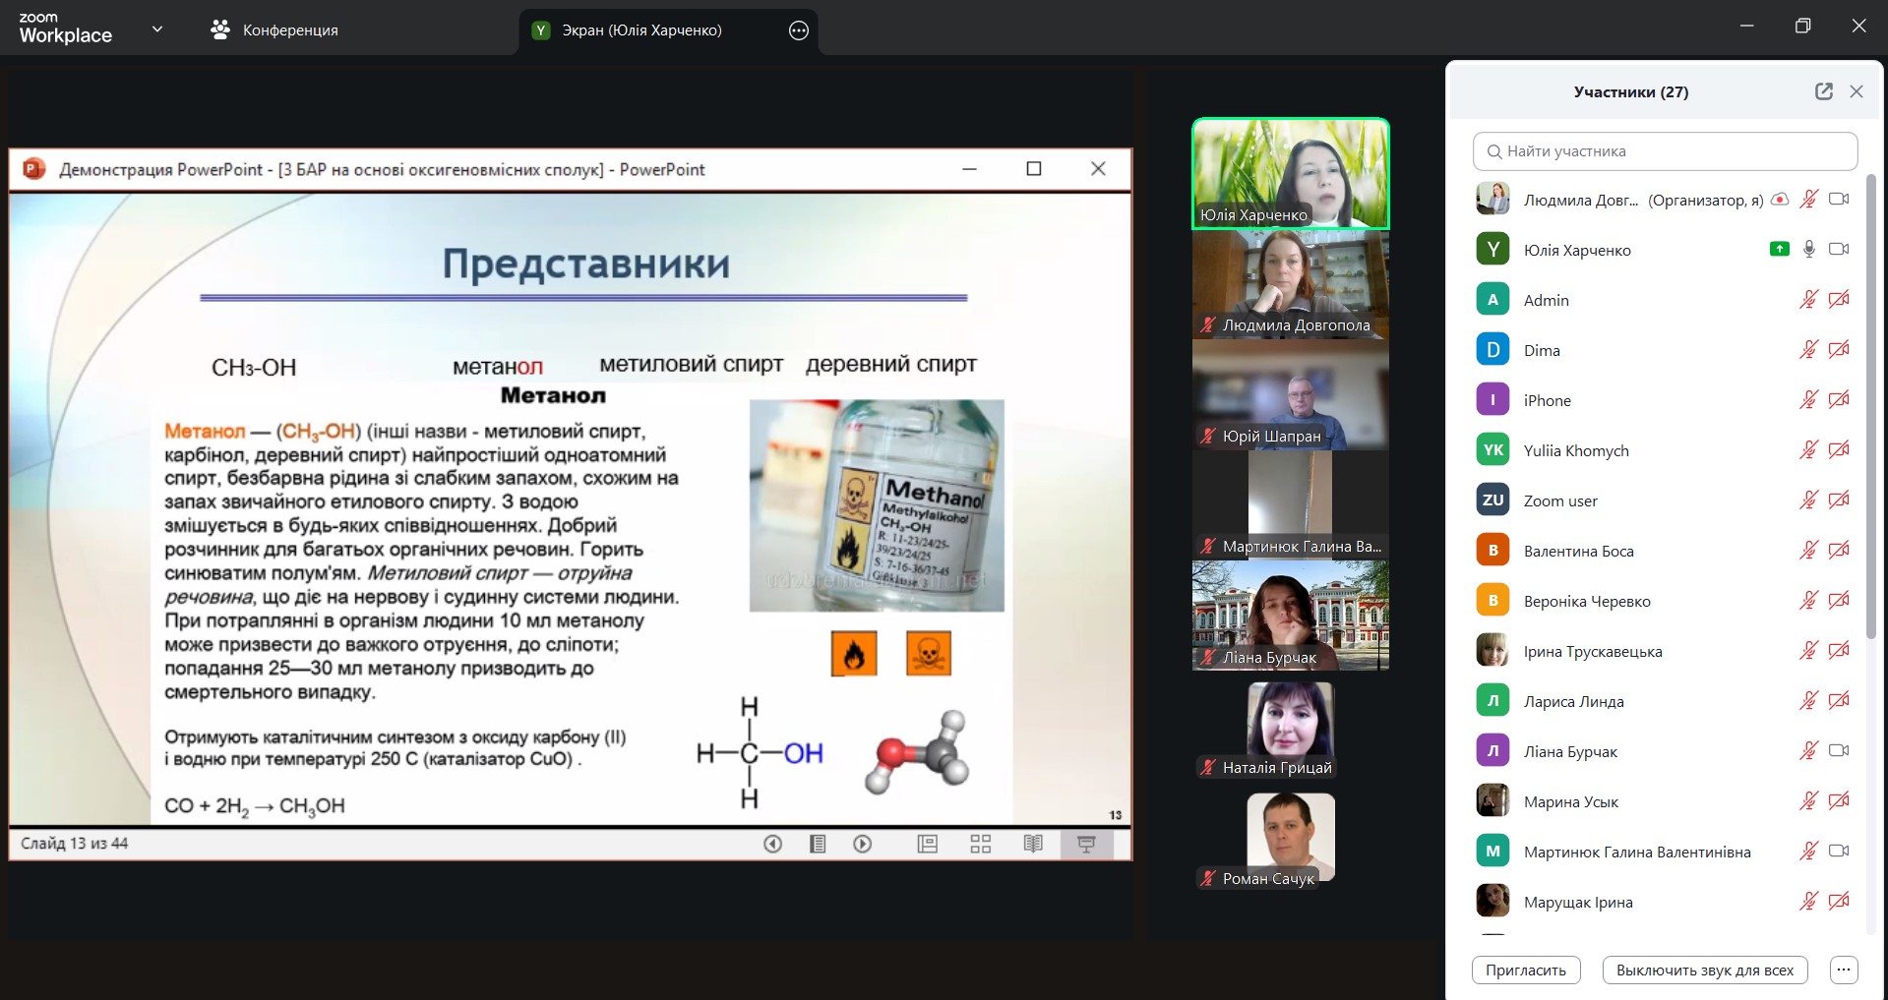Image resolution: width=1888 pixels, height=1000 pixels.
Task: Click the recording indicator next to Людмила Довгопола
Action: 1779,200
